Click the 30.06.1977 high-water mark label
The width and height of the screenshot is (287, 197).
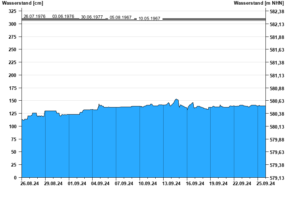(x=92, y=17)
